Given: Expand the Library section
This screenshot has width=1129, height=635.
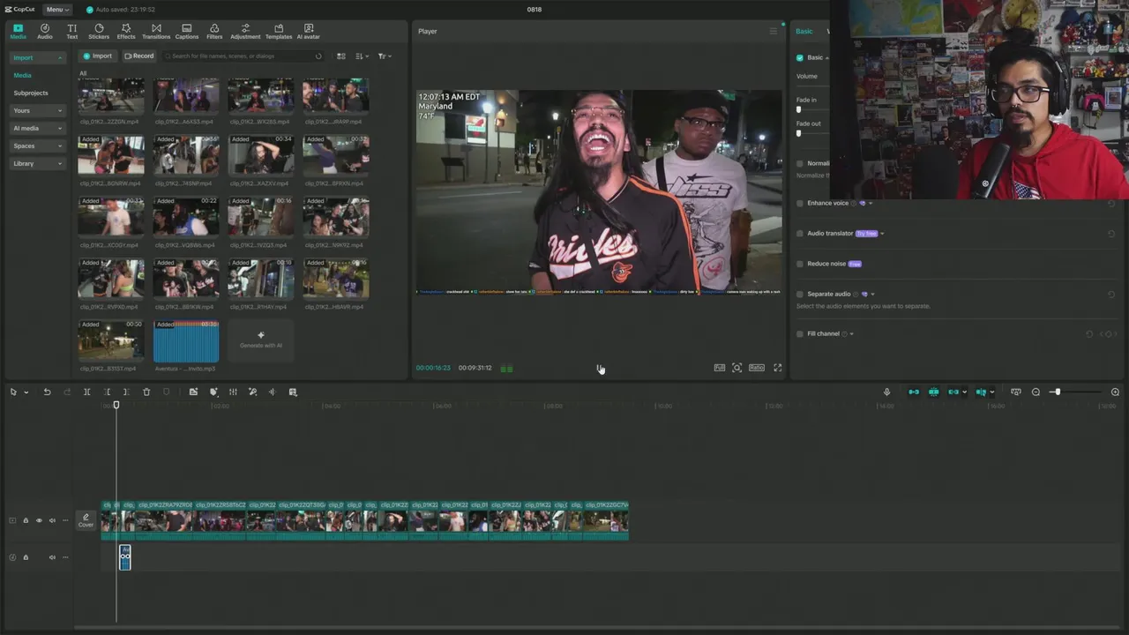Looking at the screenshot, I should pyautogui.click(x=37, y=163).
